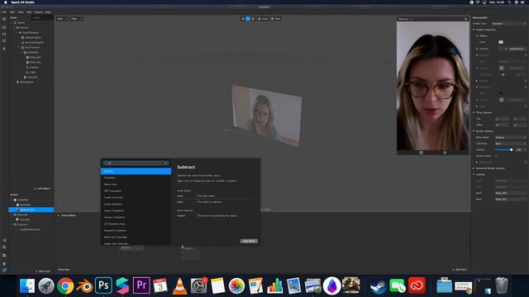Select Microphone in the scene tree

pyautogui.click(x=26, y=82)
